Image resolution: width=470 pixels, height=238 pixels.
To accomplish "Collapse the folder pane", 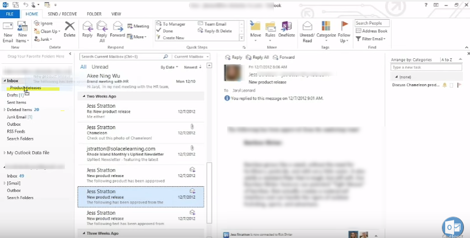I will (70, 54).
